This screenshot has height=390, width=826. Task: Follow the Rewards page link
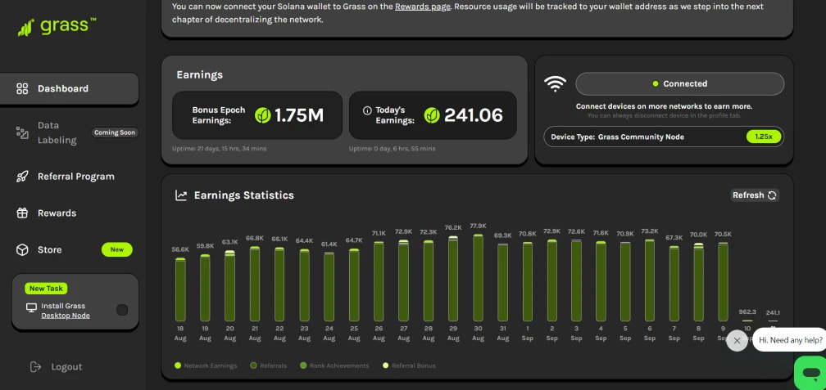pyautogui.click(x=423, y=7)
